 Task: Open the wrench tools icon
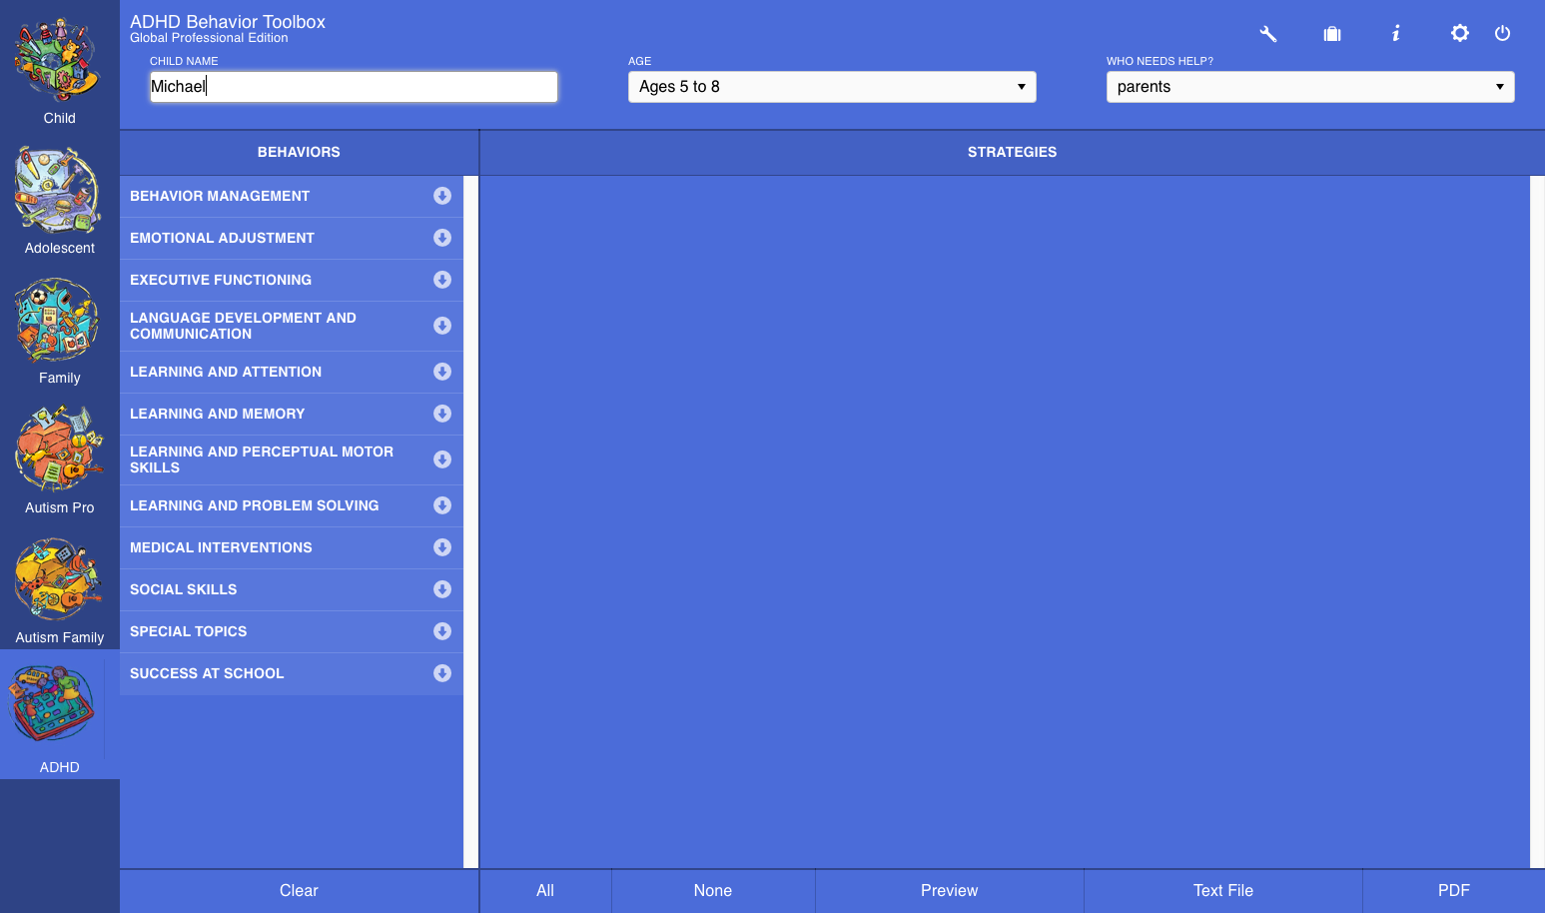pyautogui.click(x=1267, y=34)
